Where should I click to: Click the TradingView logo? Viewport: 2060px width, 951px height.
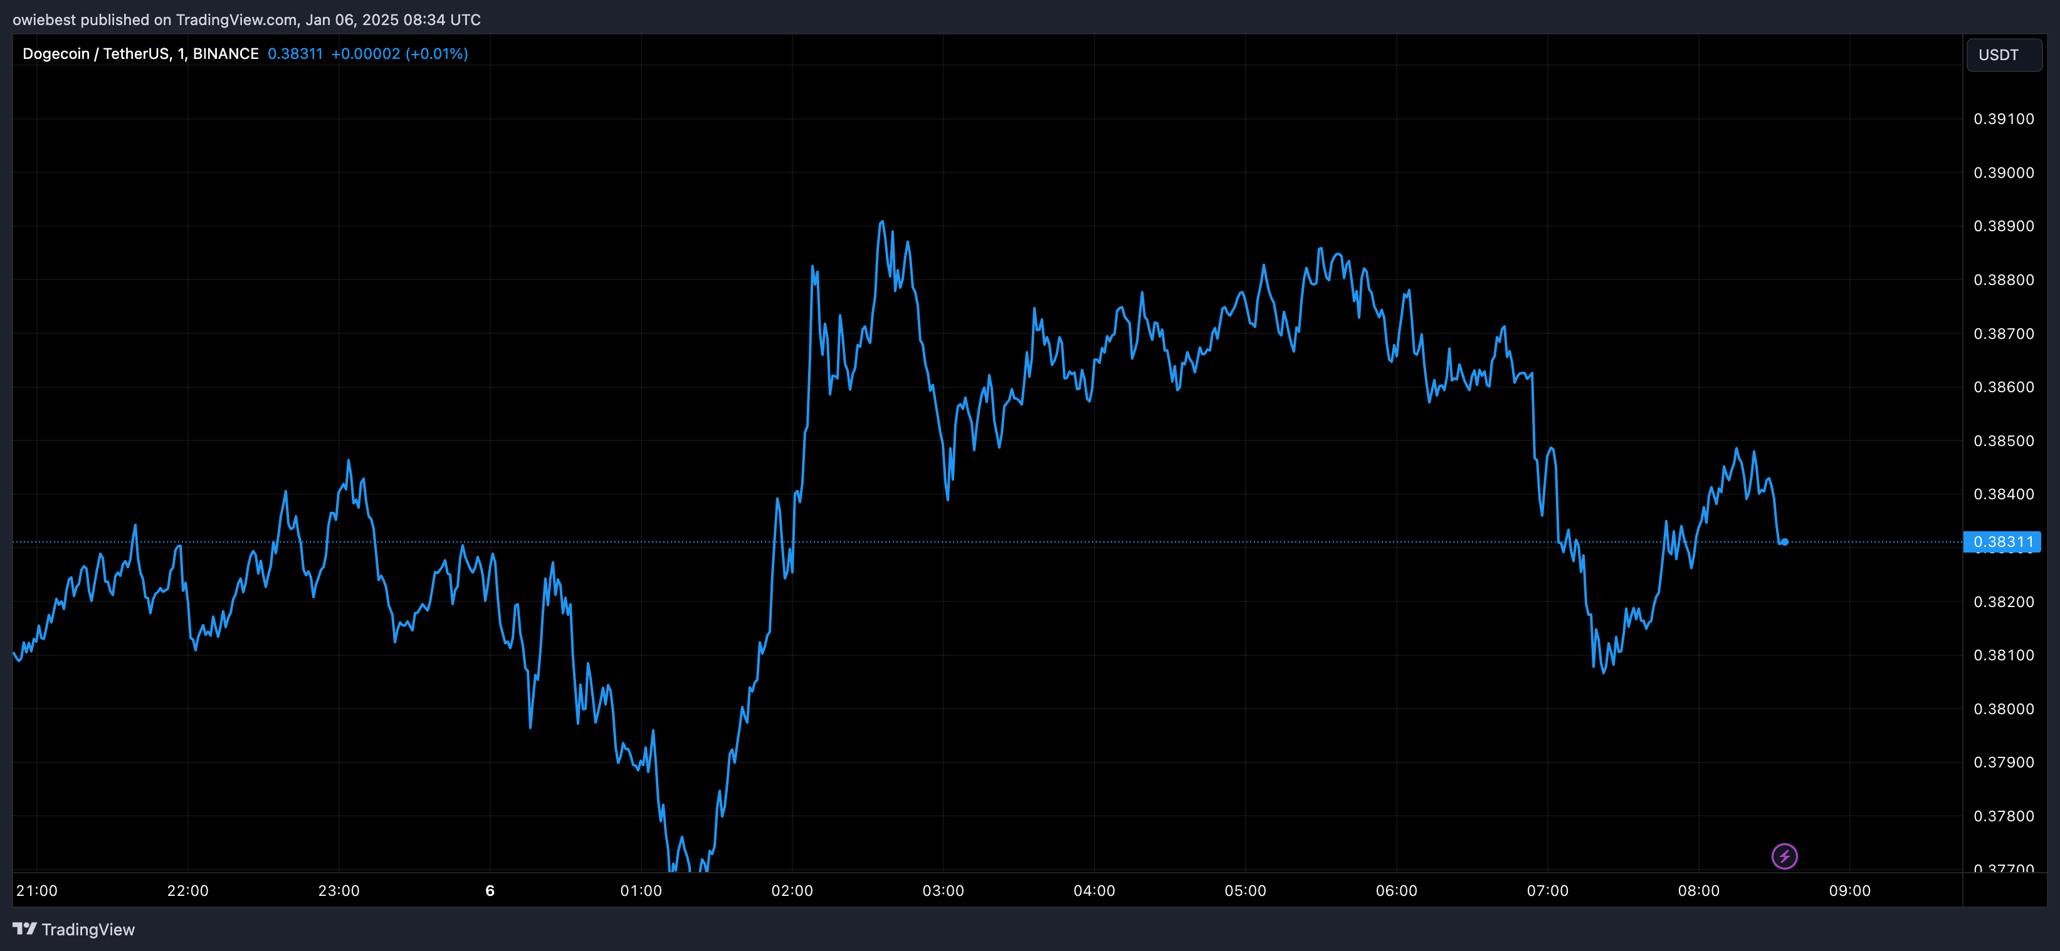click(73, 930)
